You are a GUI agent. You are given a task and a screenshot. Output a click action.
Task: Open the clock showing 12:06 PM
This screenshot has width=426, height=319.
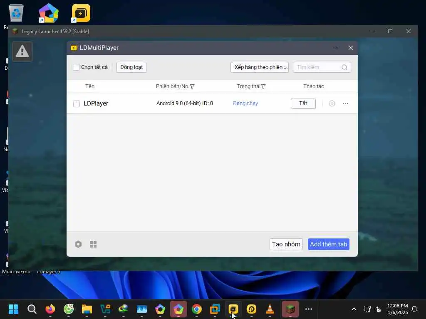click(397, 309)
